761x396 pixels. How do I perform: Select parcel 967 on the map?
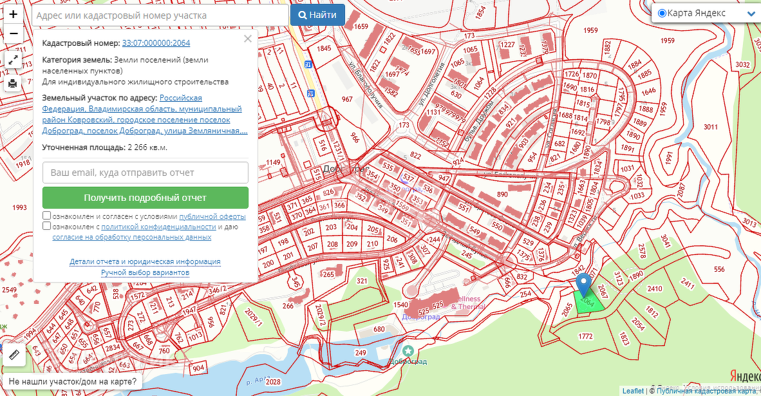coord(347,99)
